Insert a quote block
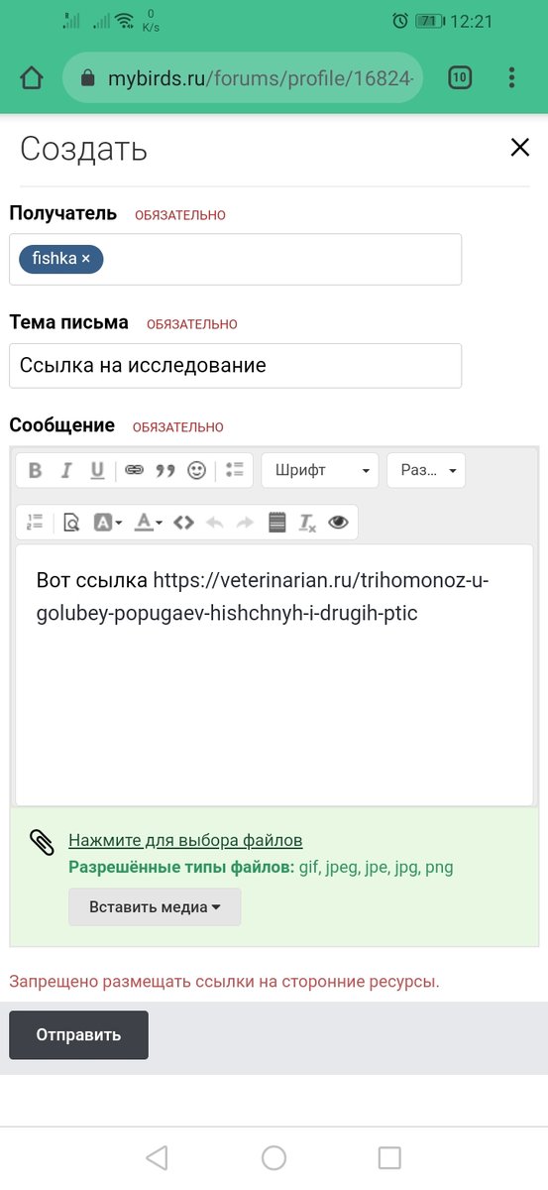 pos(165,470)
